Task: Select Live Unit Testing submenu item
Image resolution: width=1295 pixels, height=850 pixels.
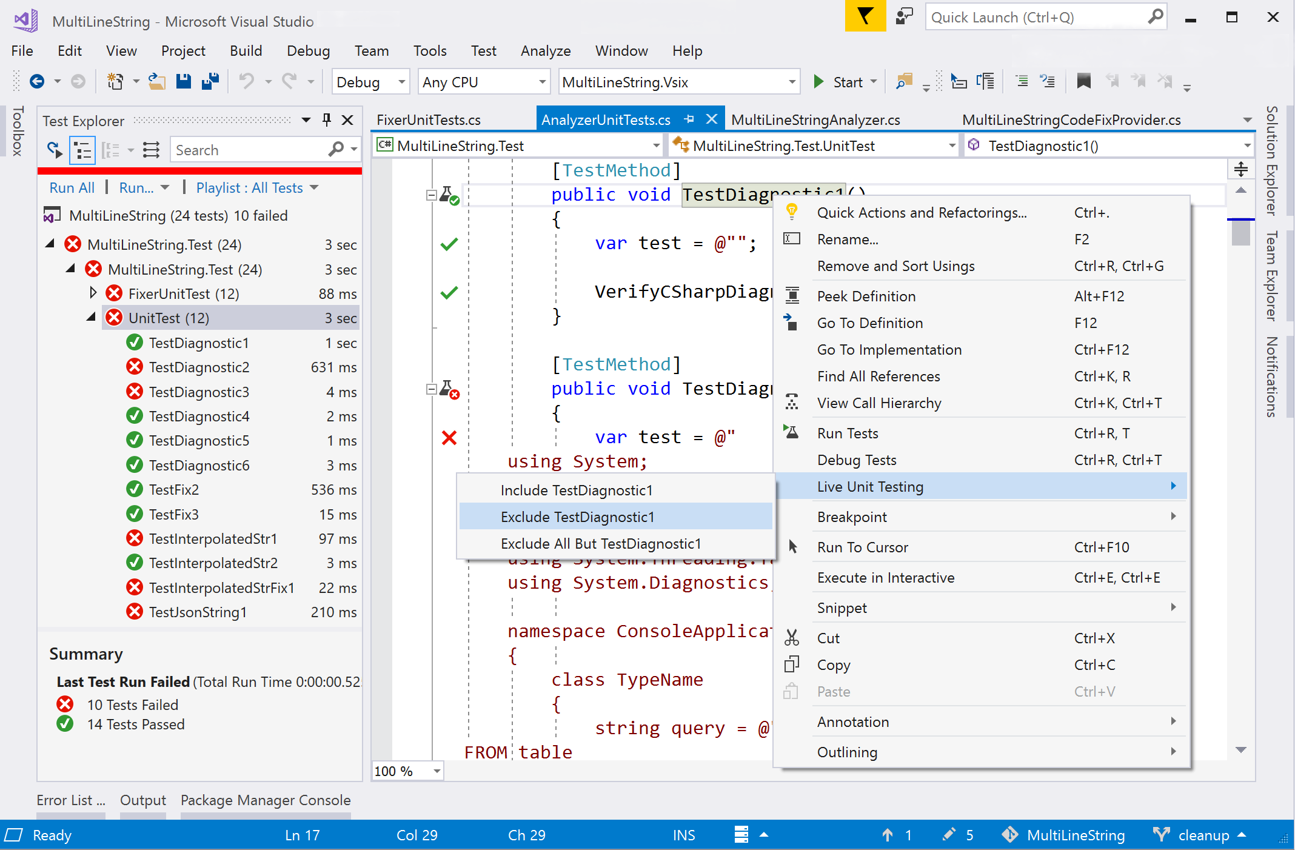Action: (870, 487)
